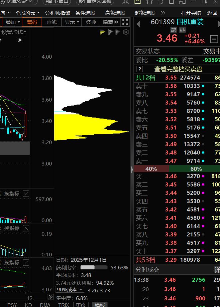Expand the 个股风云 menu

point(27,13)
